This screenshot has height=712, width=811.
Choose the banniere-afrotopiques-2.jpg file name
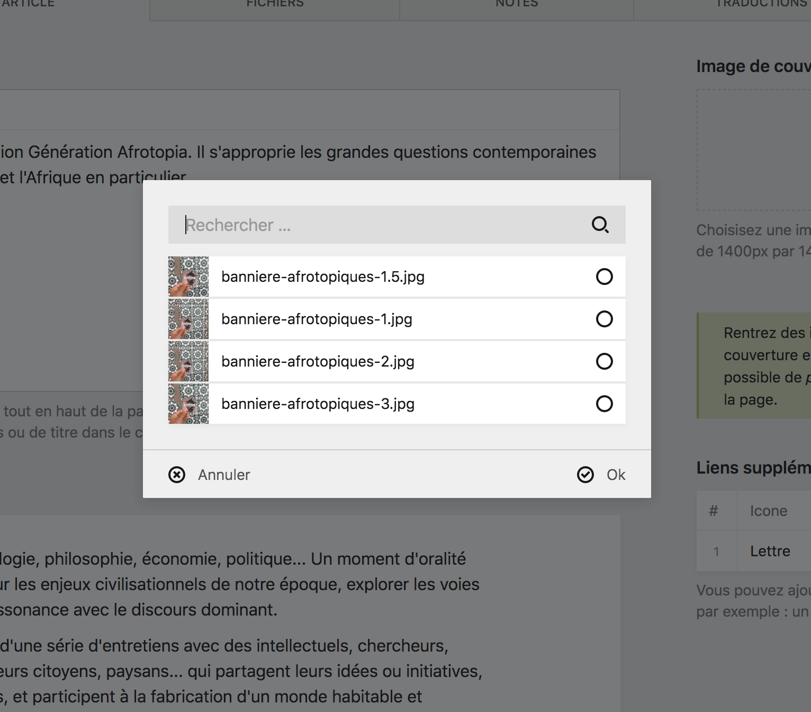click(x=318, y=361)
